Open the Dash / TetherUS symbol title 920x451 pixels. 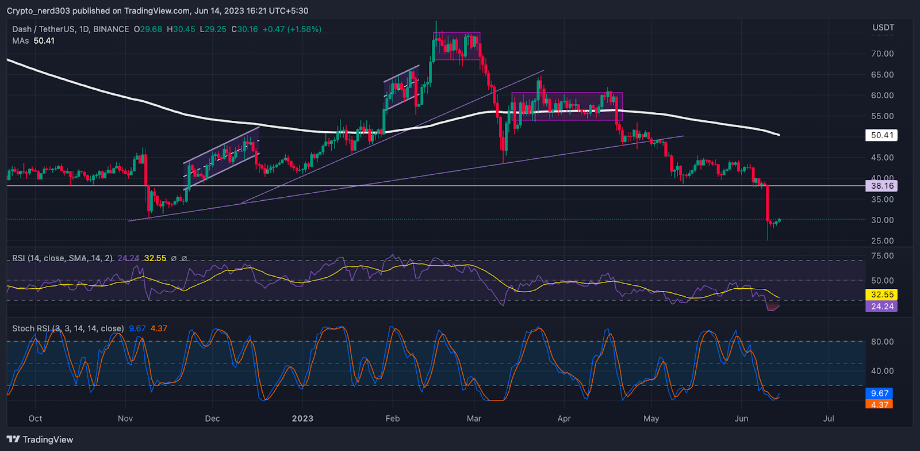[x=71, y=29]
